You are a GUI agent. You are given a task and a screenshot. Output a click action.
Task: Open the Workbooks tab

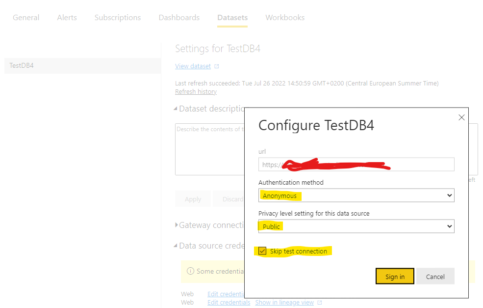(285, 18)
